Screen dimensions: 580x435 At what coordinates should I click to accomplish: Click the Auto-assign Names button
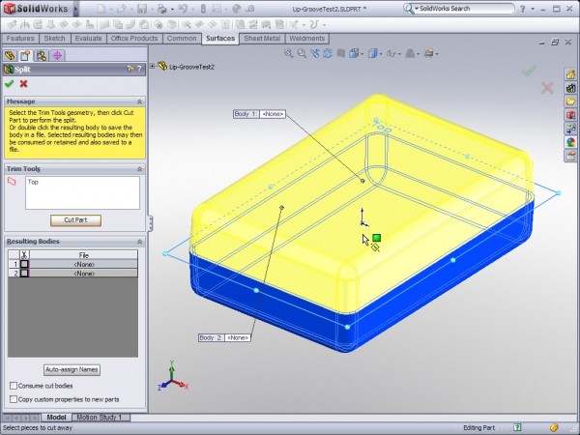(x=72, y=369)
